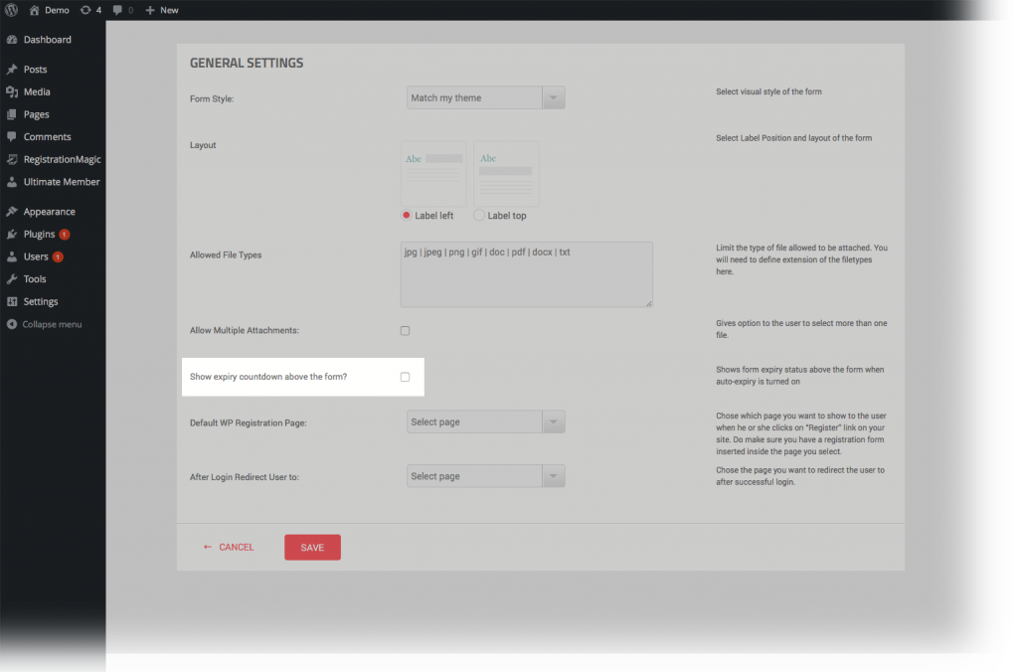The height and width of the screenshot is (672, 1018).
Task: Click the CANCEL link
Action: pos(235,547)
